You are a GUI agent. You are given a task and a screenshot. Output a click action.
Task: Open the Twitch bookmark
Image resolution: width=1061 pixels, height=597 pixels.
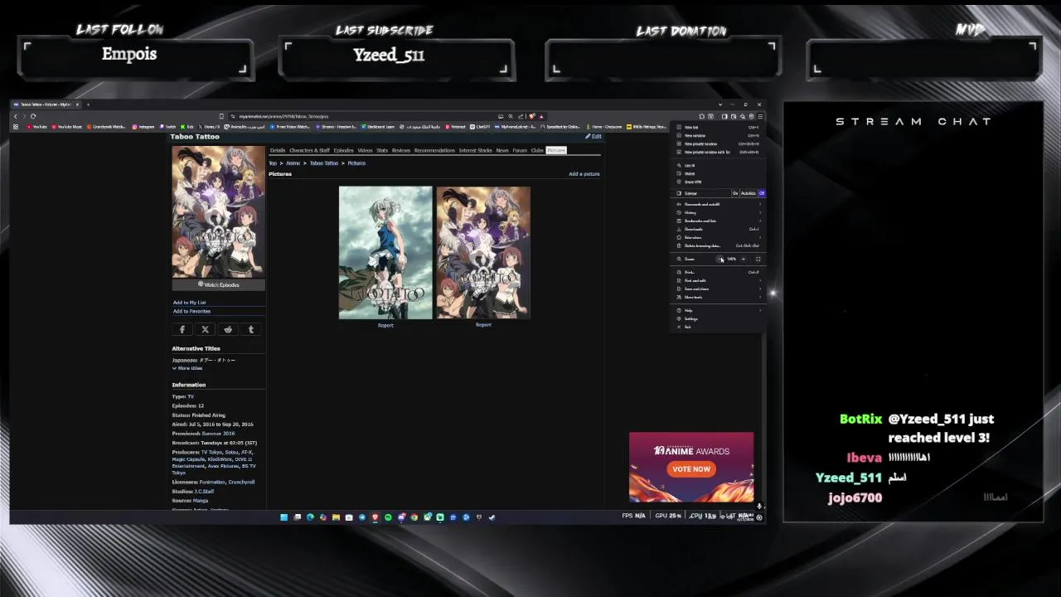(x=167, y=127)
